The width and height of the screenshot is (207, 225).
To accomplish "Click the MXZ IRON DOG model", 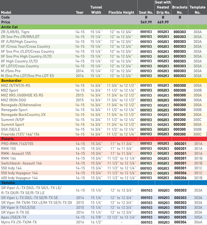I will point(13,100).
